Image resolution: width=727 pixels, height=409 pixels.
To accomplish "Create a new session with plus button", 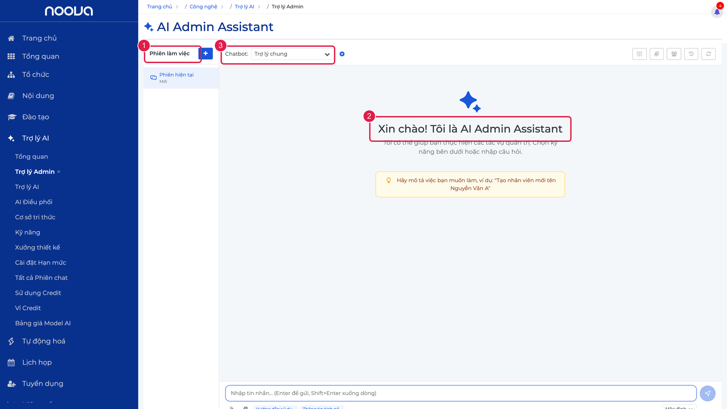I will coord(206,53).
